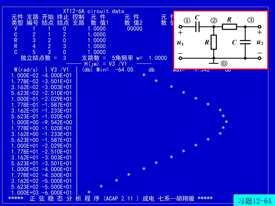
Task: Click the '成电 七系--胡翔骏' author text
Action: click(x=168, y=198)
